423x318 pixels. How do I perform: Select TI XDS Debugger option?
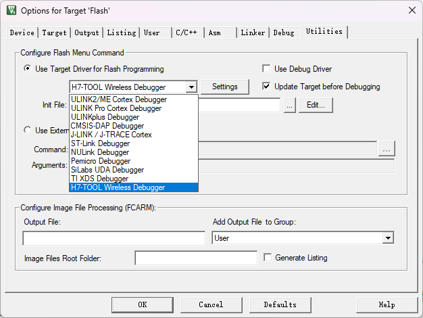tap(134, 179)
